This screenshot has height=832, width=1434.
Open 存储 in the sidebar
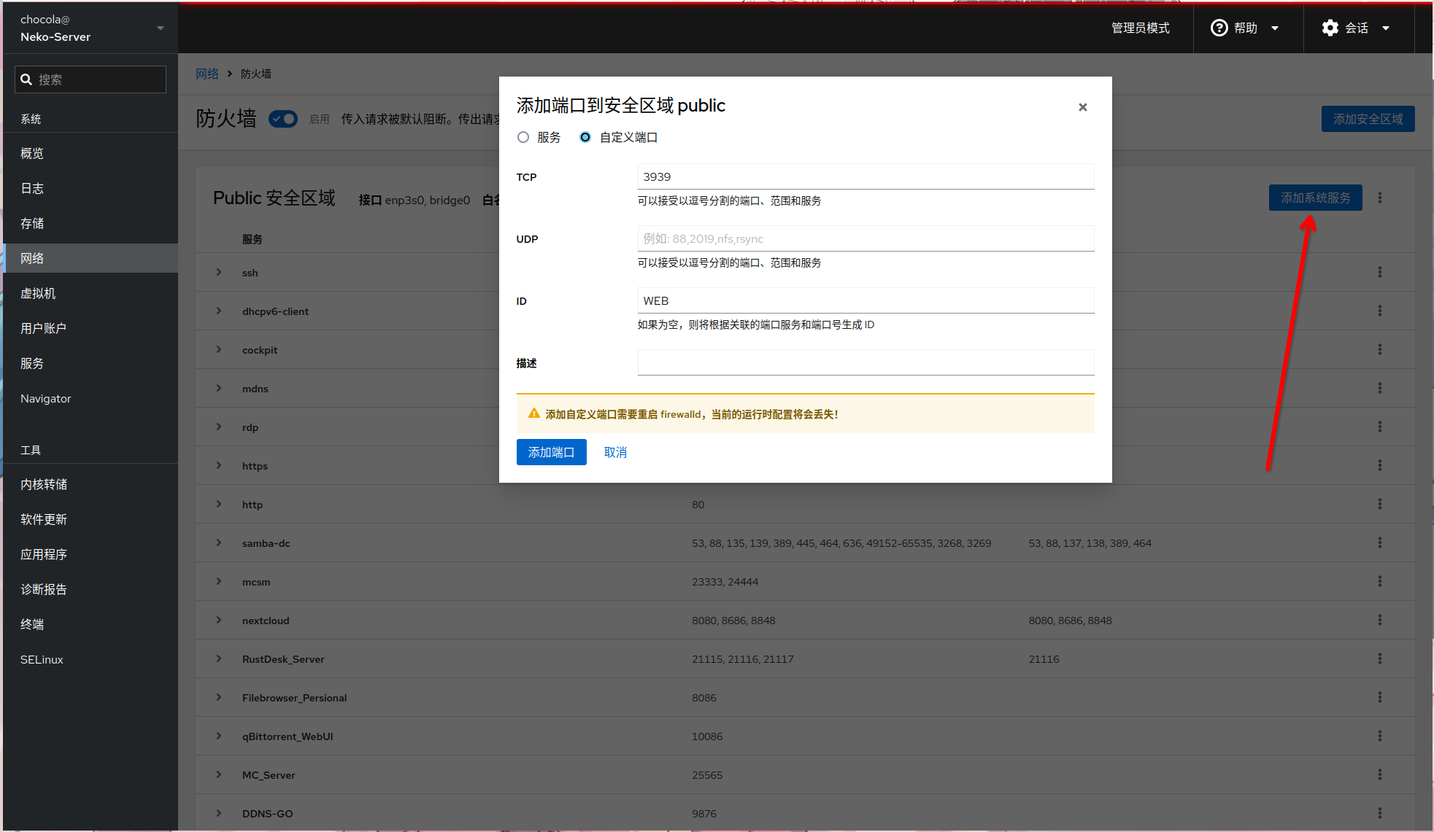[90, 223]
